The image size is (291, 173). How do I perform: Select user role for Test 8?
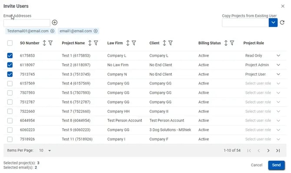click(263, 121)
